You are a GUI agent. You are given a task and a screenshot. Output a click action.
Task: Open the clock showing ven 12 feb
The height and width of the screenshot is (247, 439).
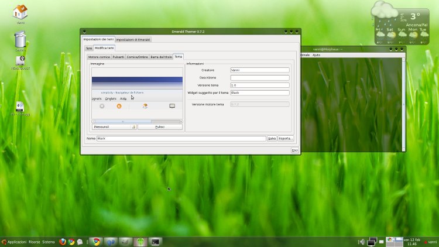click(x=412, y=242)
